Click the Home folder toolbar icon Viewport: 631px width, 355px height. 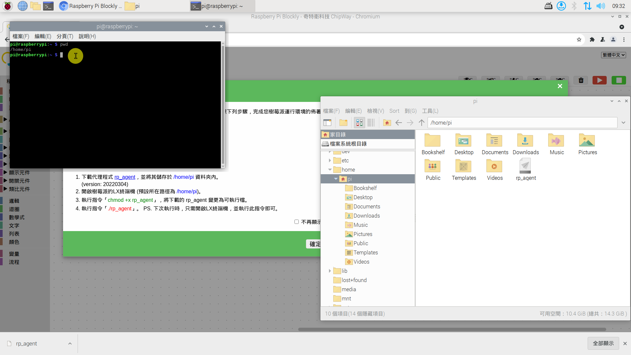(387, 122)
